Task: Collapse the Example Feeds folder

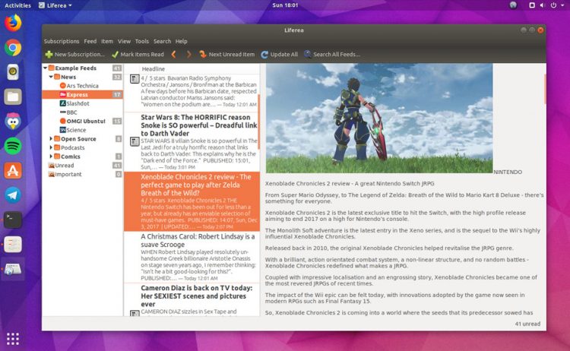Action: [x=46, y=68]
